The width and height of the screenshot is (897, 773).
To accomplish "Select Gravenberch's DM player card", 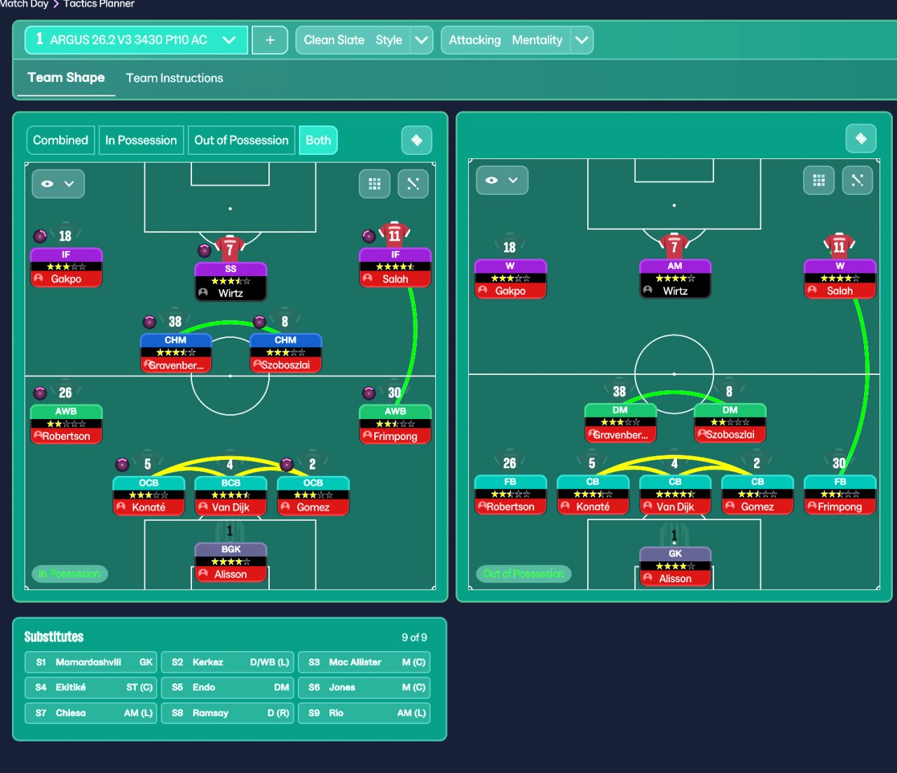I will coord(620,423).
